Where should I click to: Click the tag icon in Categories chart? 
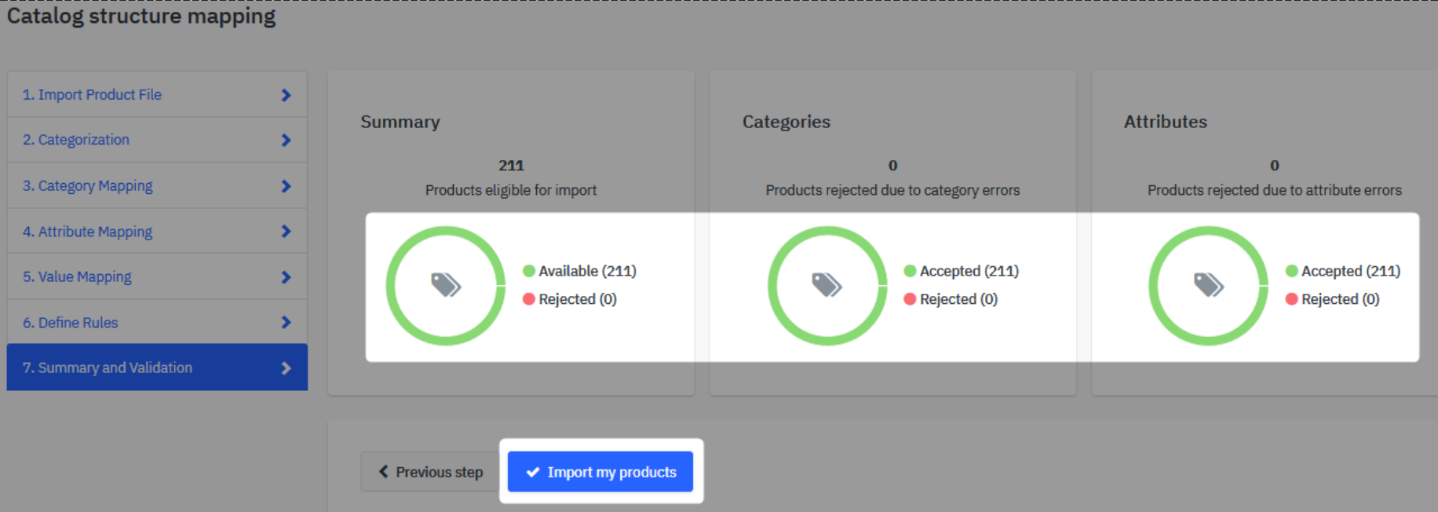[x=827, y=284]
